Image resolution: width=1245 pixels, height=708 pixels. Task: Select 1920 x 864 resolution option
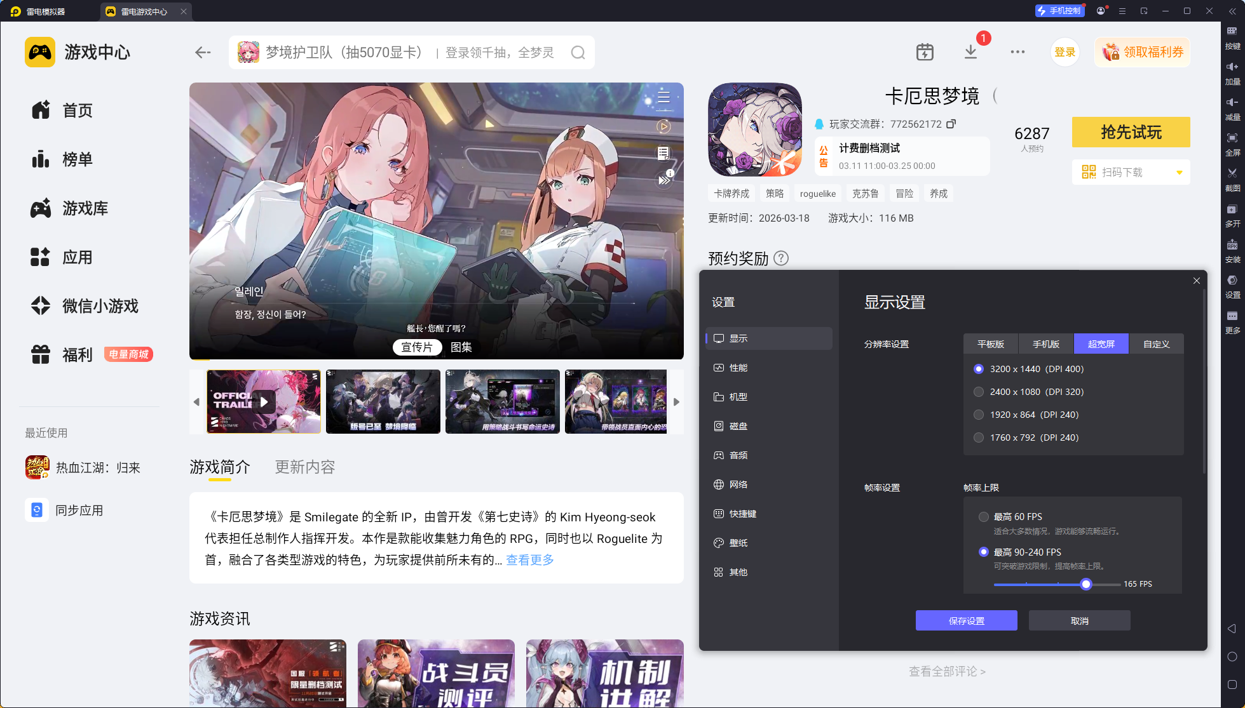coord(979,415)
